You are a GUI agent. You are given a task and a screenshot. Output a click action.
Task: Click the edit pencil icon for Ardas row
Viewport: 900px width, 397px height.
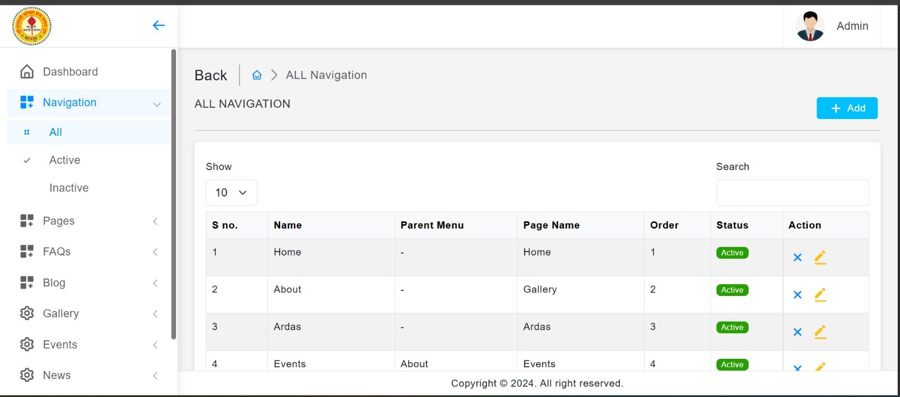pos(820,332)
